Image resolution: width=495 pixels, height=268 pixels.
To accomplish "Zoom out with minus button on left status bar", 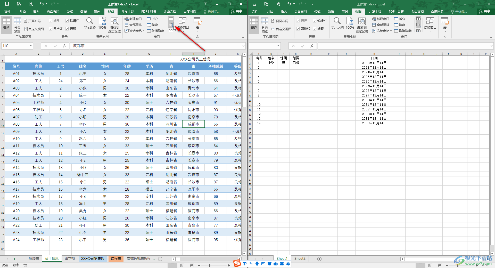I will click(199, 265).
